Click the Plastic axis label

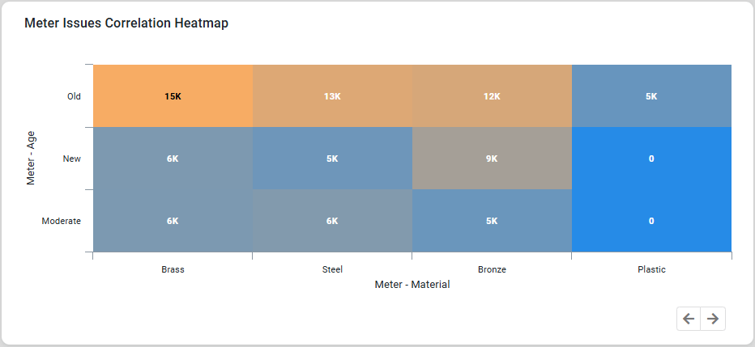pyautogui.click(x=651, y=269)
